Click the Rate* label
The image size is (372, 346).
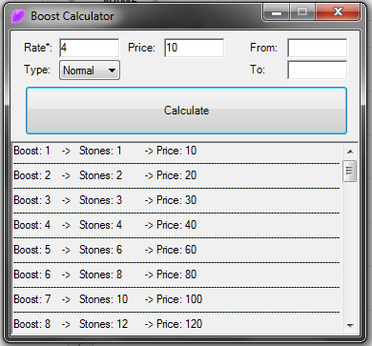tap(38, 48)
